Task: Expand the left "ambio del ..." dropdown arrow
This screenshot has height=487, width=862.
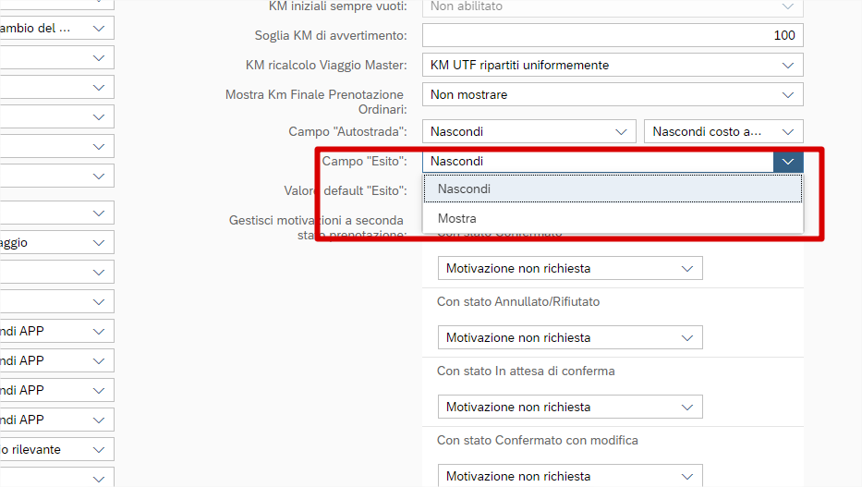Action: [x=99, y=28]
